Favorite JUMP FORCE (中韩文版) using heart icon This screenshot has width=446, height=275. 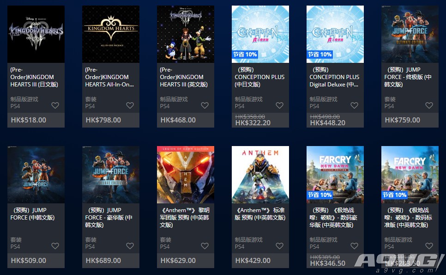click(55, 246)
